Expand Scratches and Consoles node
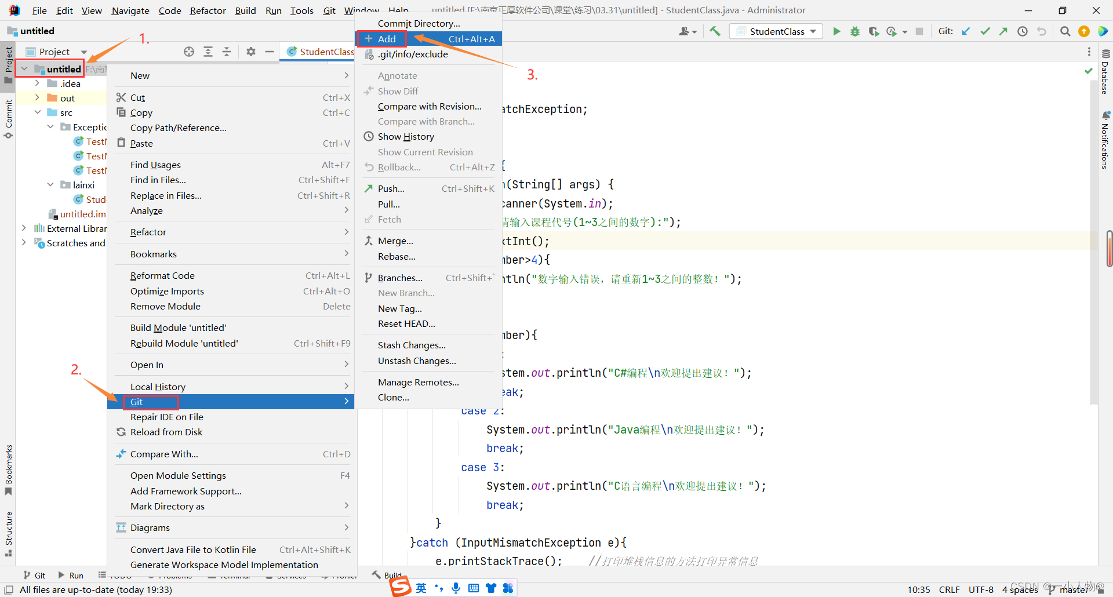Image resolution: width=1113 pixels, height=597 pixels. (24, 243)
